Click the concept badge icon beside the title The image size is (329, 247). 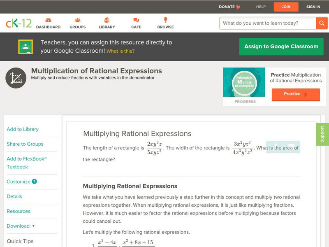click(x=16, y=77)
